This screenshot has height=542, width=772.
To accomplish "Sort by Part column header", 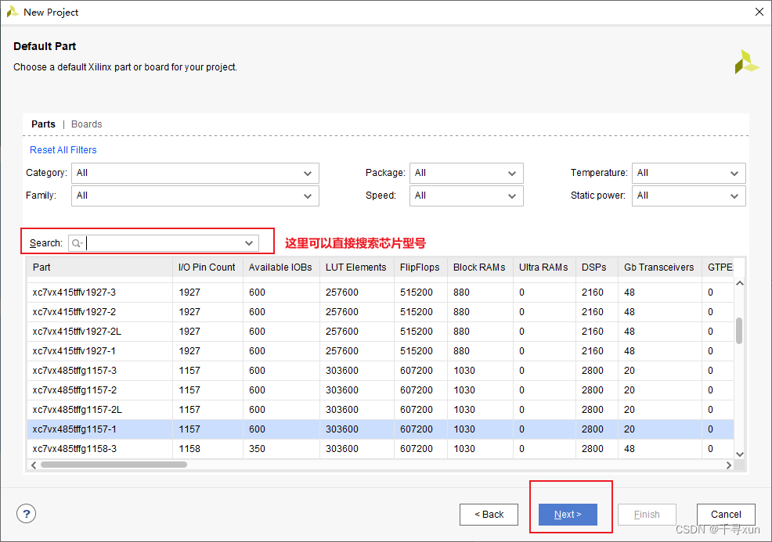I will click(x=99, y=267).
